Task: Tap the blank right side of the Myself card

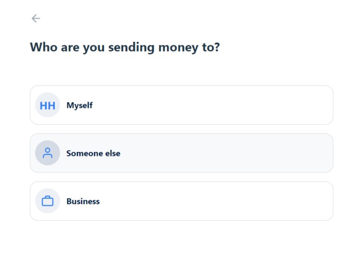Action: [x=251, y=105]
